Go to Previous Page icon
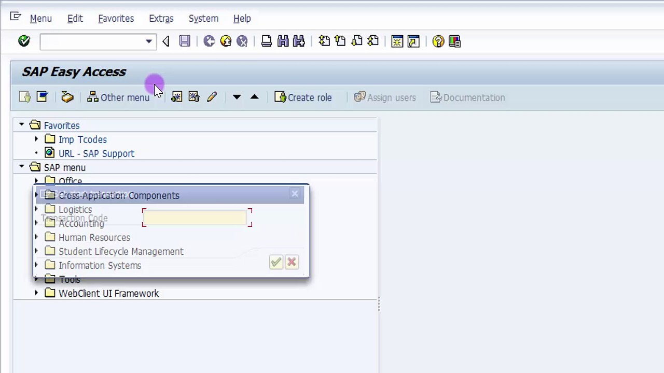 coord(340,41)
